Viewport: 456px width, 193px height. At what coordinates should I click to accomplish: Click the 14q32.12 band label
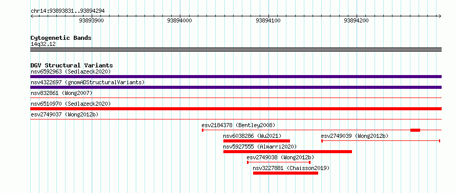[43, 44]
